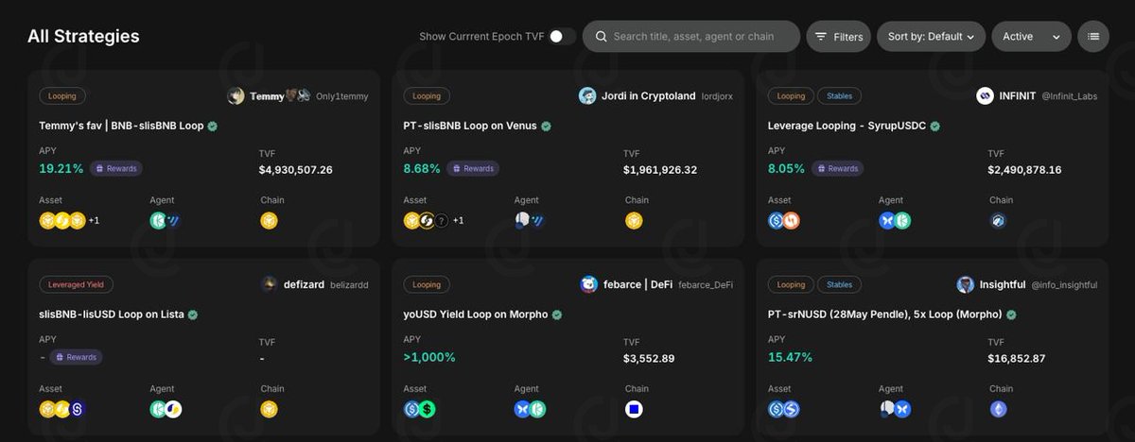Click Agent icons on SyrupUSDC card

point(895,221)
